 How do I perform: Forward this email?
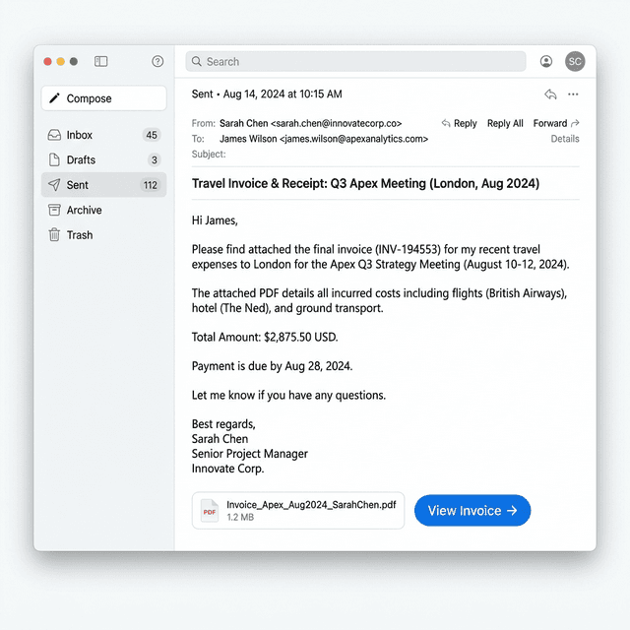(x=556, y=123)
